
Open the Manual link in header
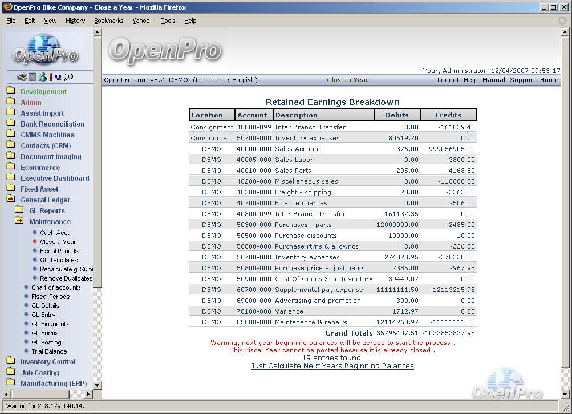tap(493, 80)
